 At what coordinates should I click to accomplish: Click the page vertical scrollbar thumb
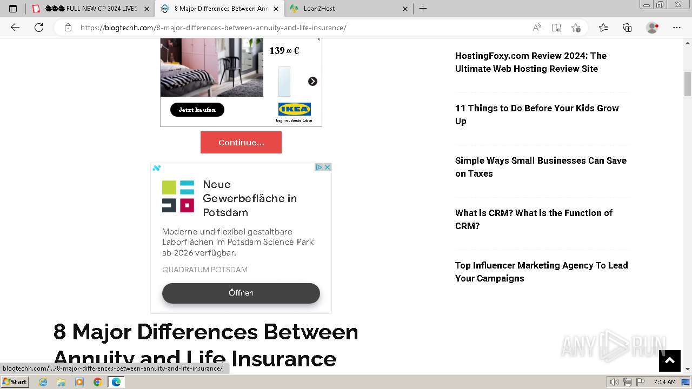click(x=688, y=83)
